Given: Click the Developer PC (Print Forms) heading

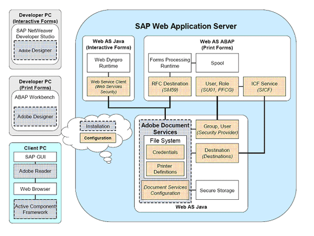Looking at the screenshot, I should (35, 84).
